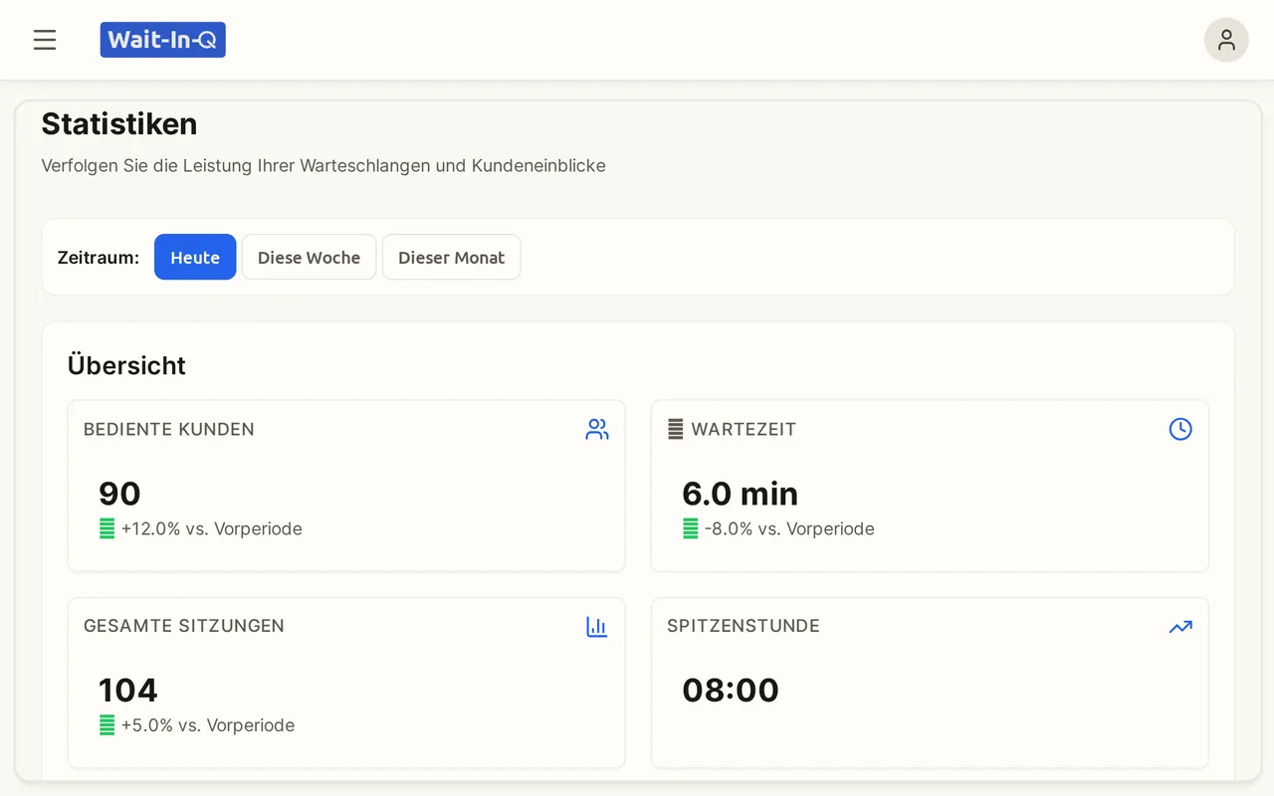The image size is (1274, 796).
Task: Click the 6.0 min value
Action: click(x=741, y=494)
